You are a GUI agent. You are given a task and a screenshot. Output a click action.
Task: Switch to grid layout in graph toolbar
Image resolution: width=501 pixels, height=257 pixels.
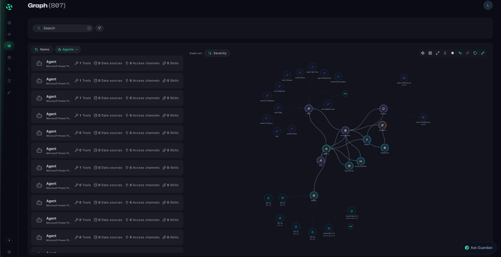pos(430,53)
